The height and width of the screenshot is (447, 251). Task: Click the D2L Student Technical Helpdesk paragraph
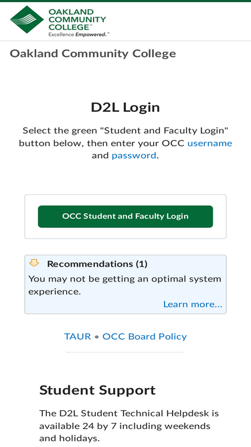129,426
